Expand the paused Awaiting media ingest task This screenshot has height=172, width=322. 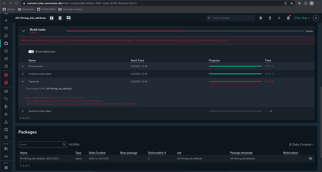(23, 111)
